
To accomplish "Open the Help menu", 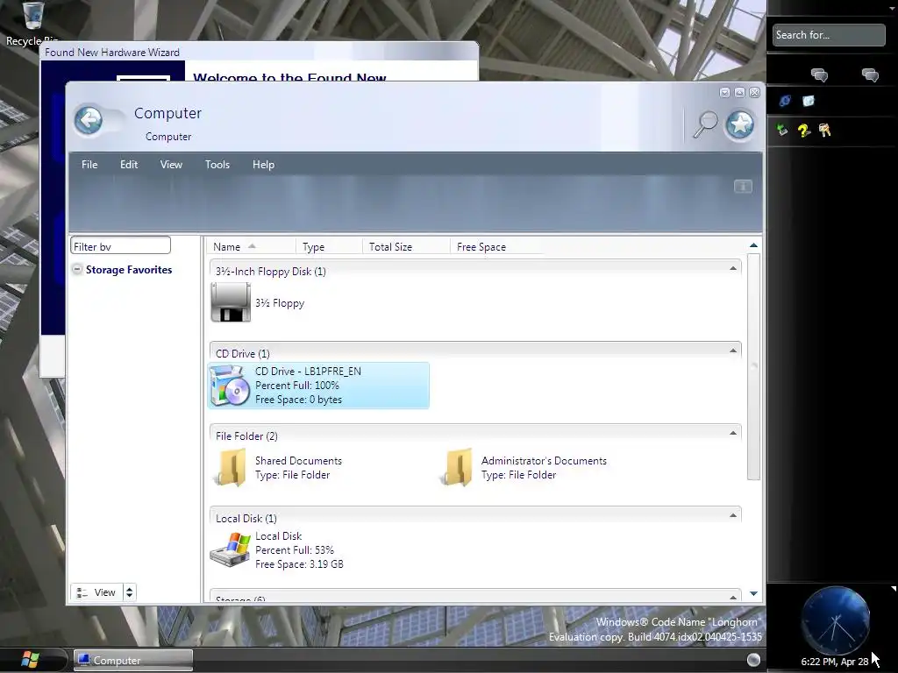I will pos(263,165).
